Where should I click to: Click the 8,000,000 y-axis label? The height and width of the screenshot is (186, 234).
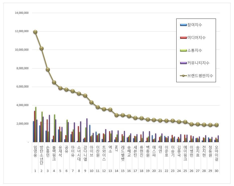pos(22,68)
